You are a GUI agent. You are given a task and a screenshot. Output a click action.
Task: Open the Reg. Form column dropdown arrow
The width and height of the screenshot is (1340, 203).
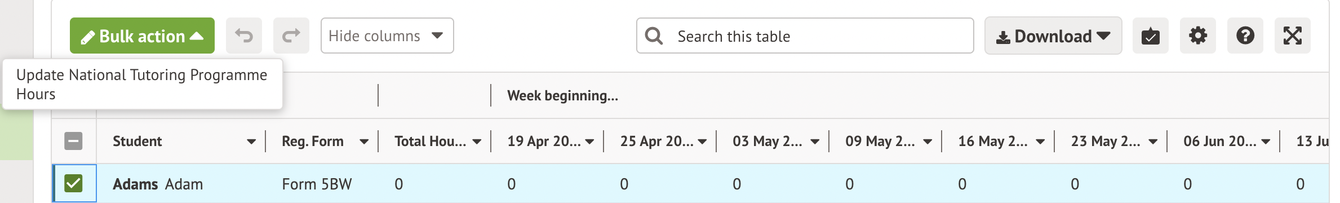coord(364,142)
